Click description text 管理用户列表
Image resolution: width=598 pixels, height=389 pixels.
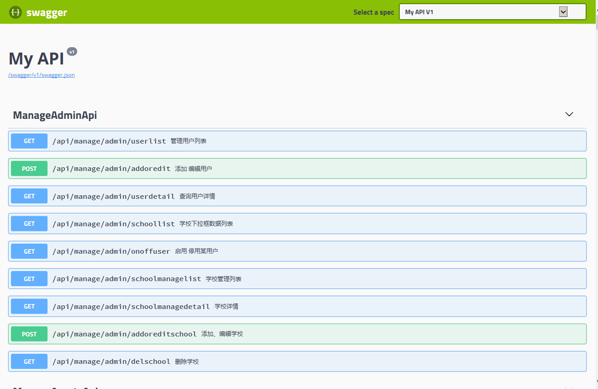click(x=189, y=141)
